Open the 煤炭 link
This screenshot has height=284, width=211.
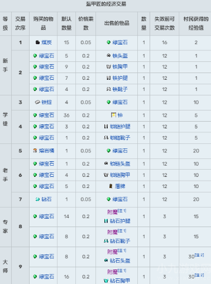pyautogui.click(x=46, y=42)
